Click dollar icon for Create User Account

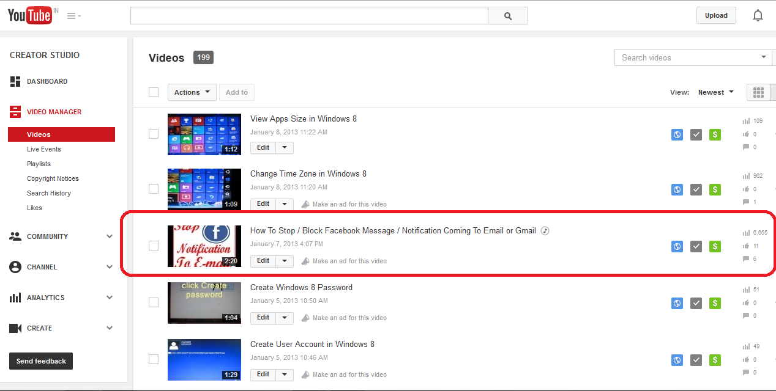point(715,360)
